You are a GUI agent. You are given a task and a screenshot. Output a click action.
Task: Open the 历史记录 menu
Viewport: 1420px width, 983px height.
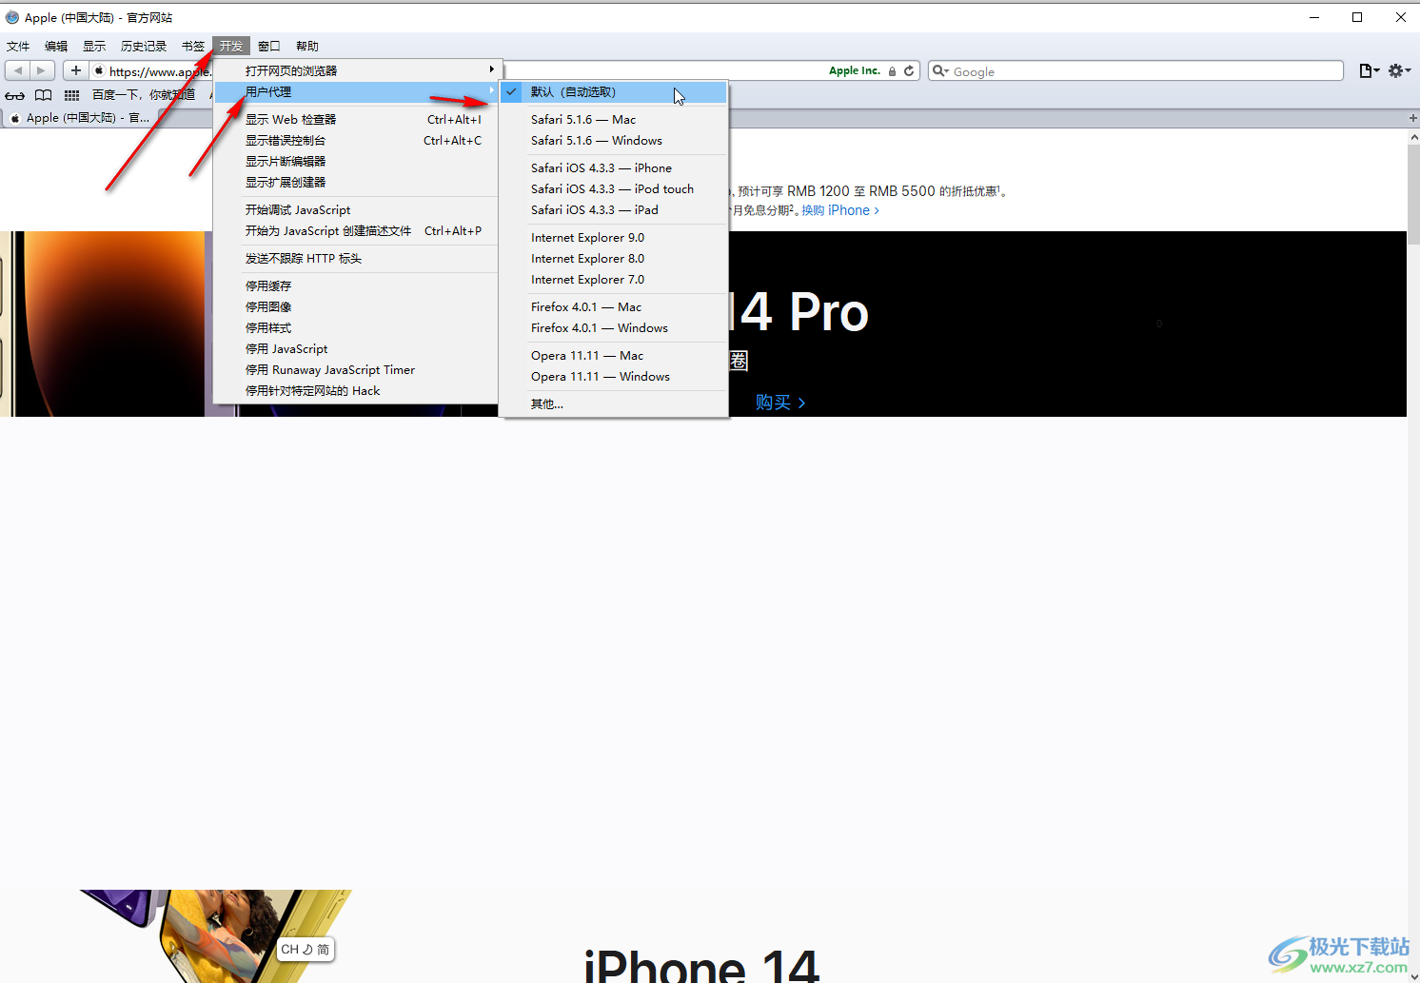[x=144, y=46]
